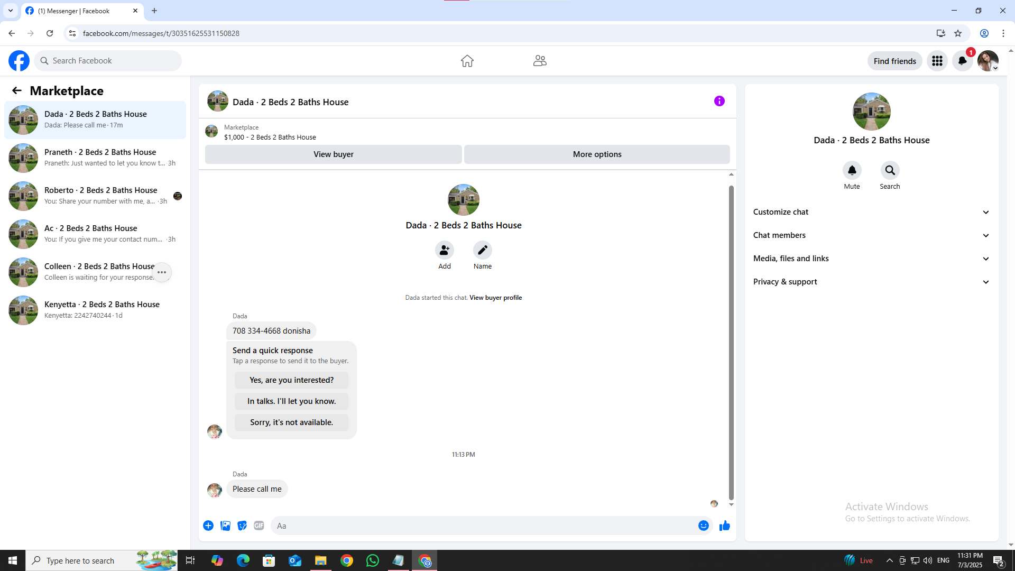Screen dimensions: 1015x571
Task: Open more actions plus icon in composer
Action: pos(208,526)
